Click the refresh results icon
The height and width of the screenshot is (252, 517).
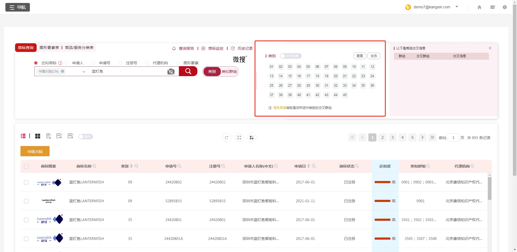(227, 138)
